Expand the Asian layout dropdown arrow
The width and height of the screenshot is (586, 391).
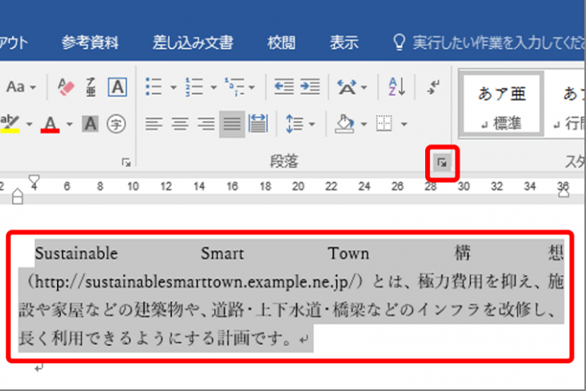point(364,87)
